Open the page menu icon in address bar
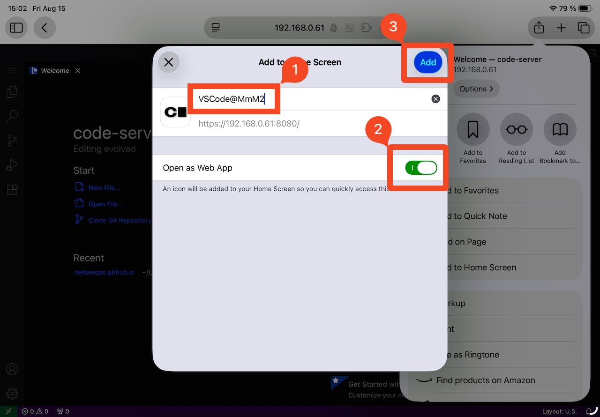600x417 pixels. pyautogui.click(x=216, y=28)
